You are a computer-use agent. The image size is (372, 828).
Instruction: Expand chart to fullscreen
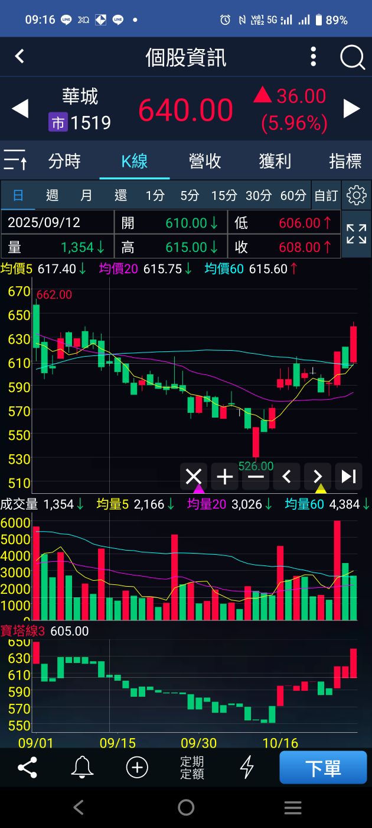coord(356,234)
